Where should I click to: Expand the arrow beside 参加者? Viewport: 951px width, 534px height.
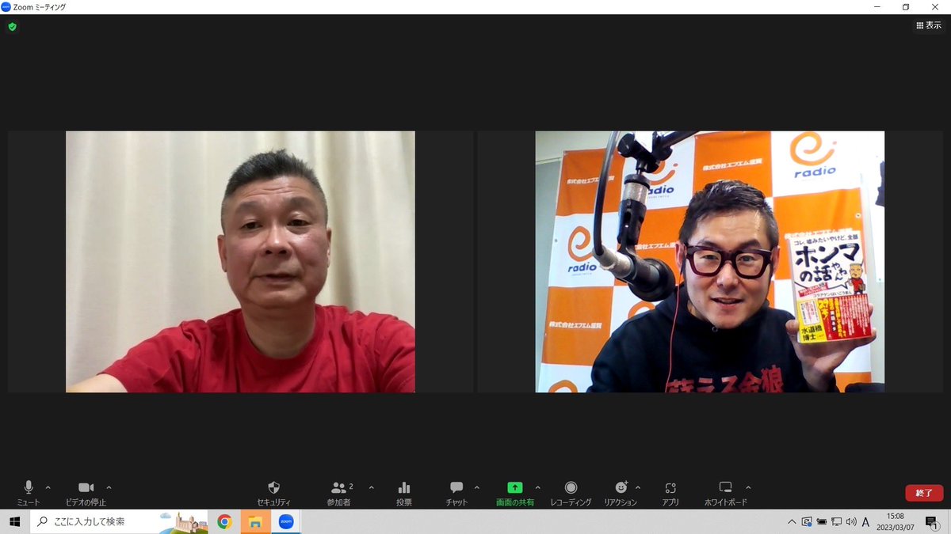372,487
